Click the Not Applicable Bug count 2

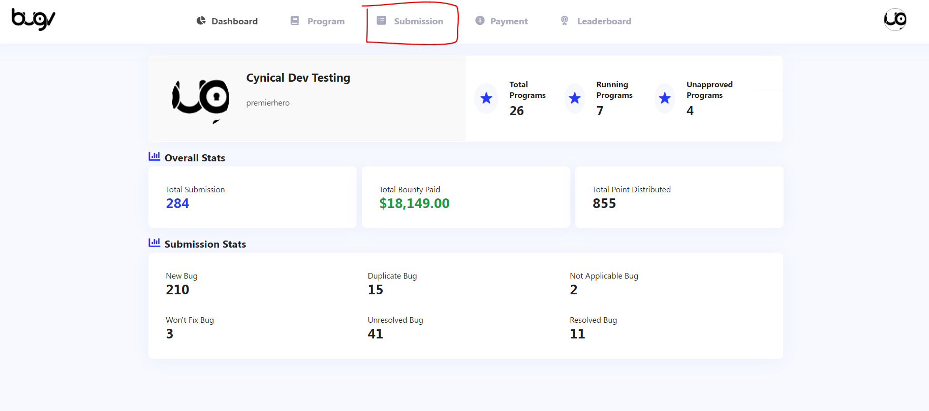click(574, 290)
